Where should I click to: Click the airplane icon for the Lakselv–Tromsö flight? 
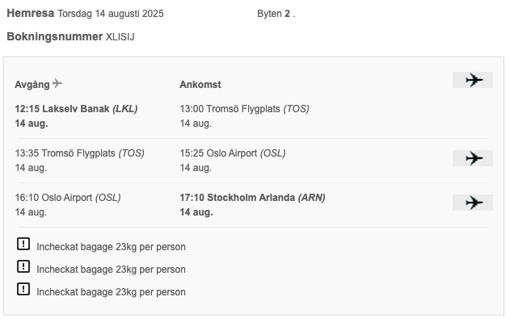473,80
